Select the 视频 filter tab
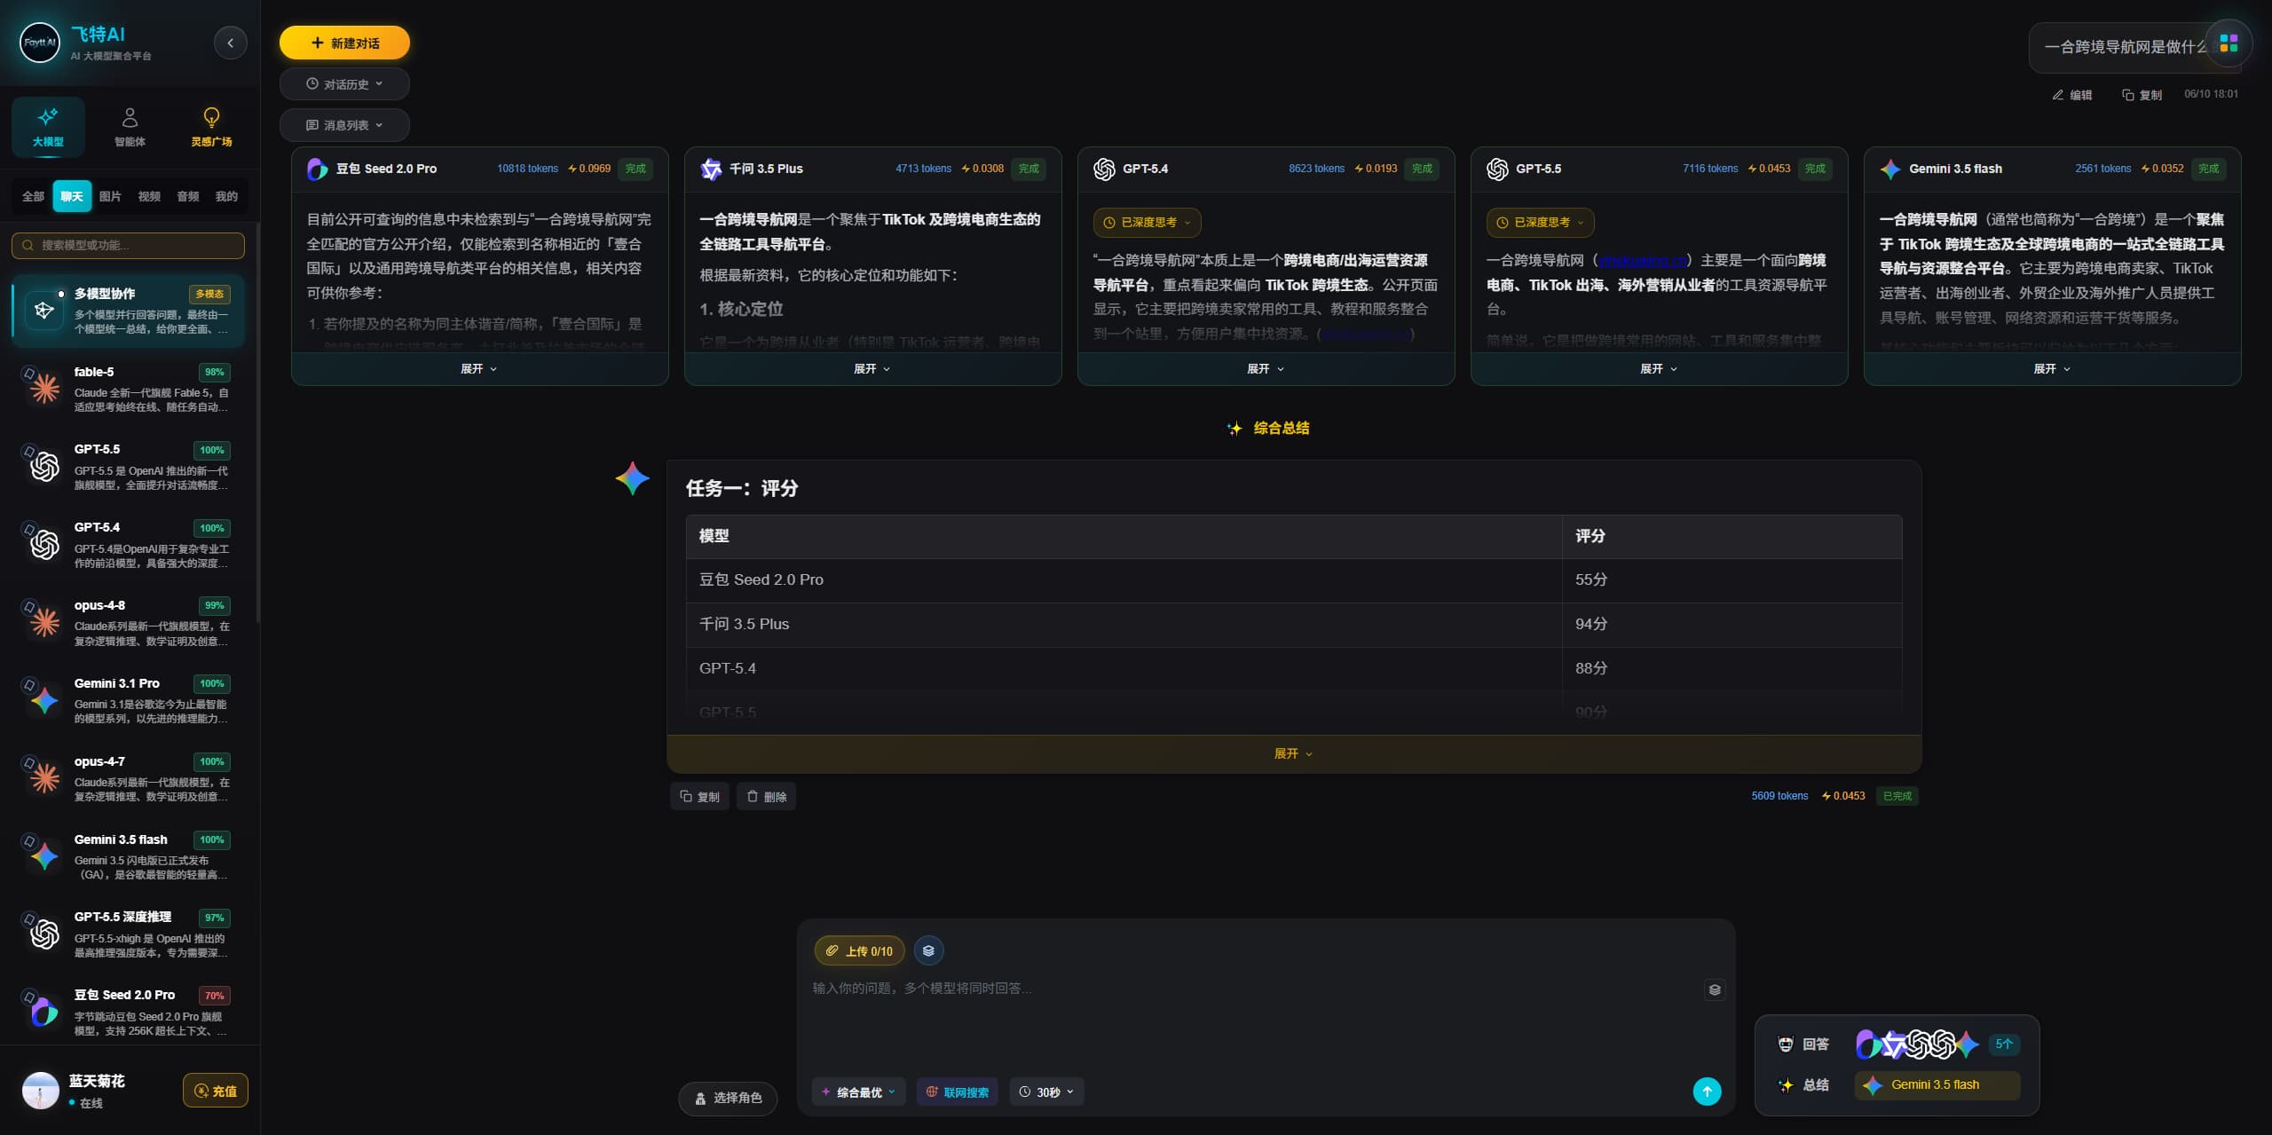 tap(149, 196)
